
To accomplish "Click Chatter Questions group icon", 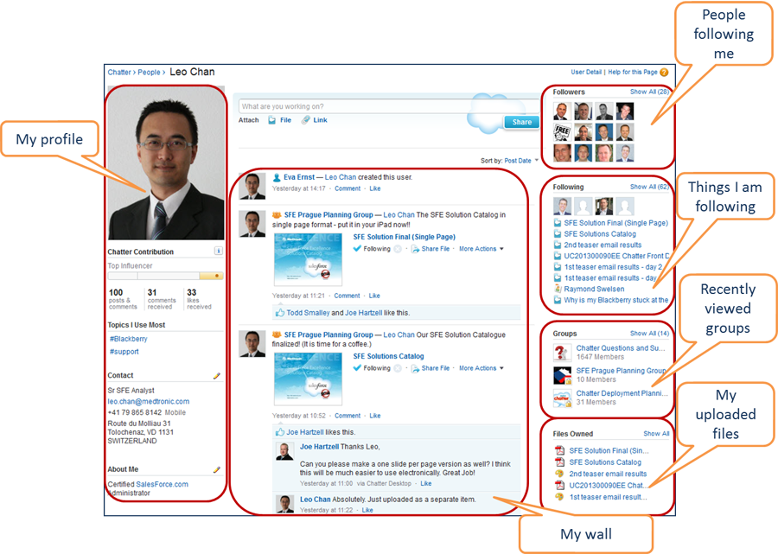I will pos(563,352).
